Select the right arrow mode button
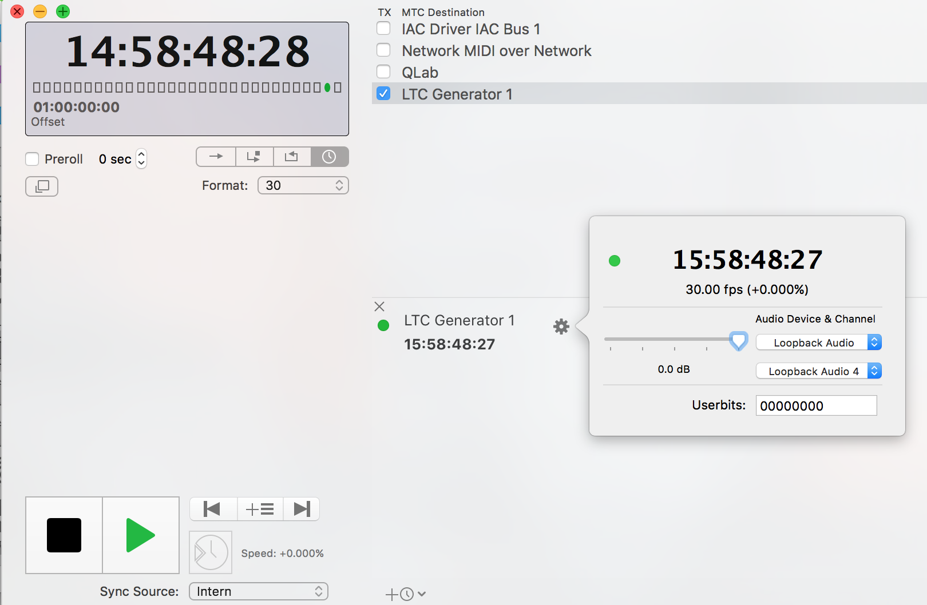 coord(216,157)
